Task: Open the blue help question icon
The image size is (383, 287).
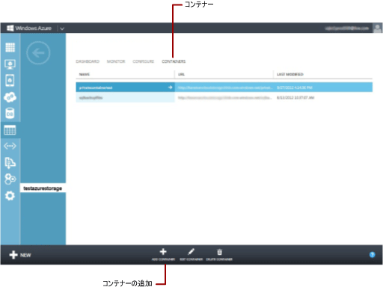Action: 373,255
